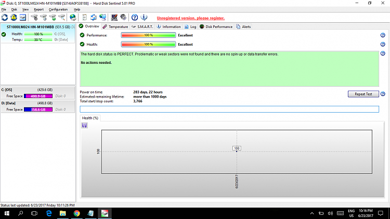Viewport: 390px width, 219px height.
Task: Click the blue-framed disk window toolbar icon
Action: pyautogui.click(x=23, y=17)
